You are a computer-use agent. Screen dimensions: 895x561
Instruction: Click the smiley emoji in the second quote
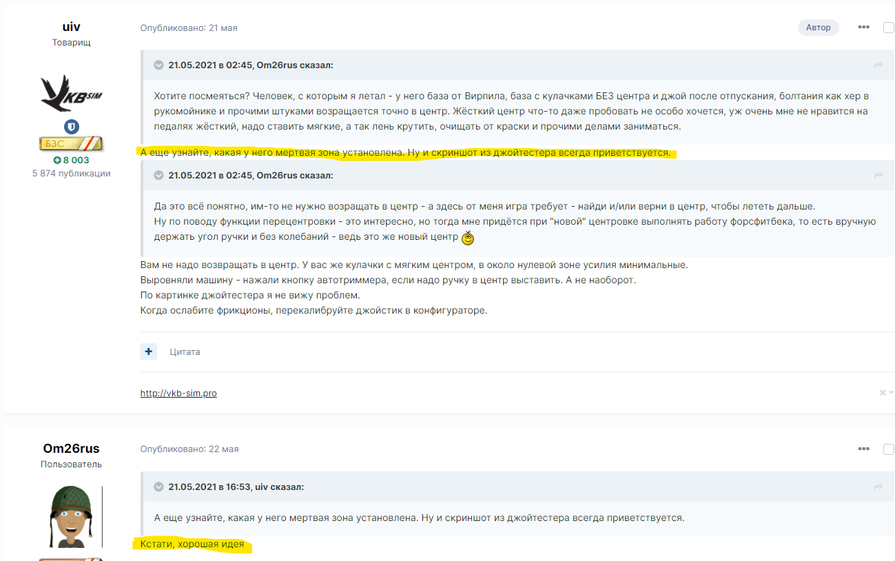[x=468, y=238]
